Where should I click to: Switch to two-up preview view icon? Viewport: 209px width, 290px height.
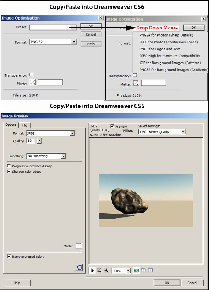pos(143,270)
